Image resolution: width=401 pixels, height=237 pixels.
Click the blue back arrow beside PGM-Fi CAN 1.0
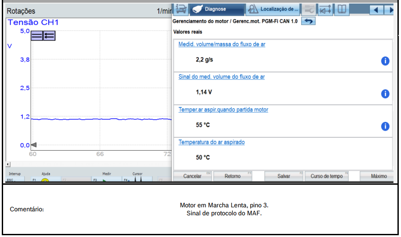(x=309, y=21)
